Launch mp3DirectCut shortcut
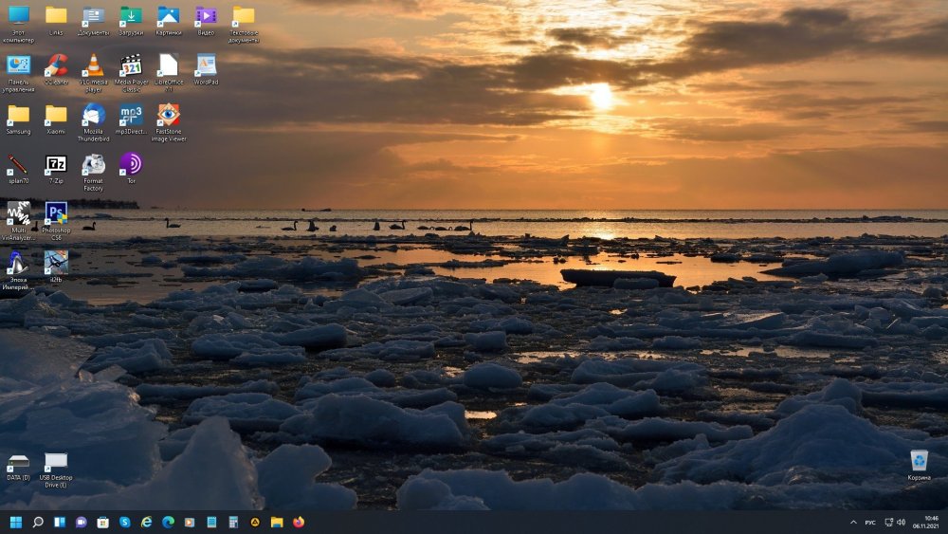The height and width of the screenshot is (534, 948). tap(131, 120)
